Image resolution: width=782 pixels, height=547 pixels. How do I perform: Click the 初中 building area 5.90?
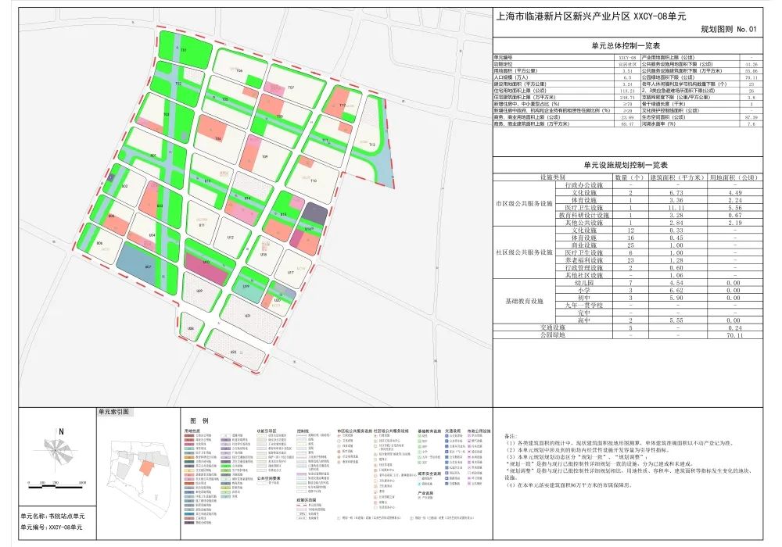(x=676, y=298)
